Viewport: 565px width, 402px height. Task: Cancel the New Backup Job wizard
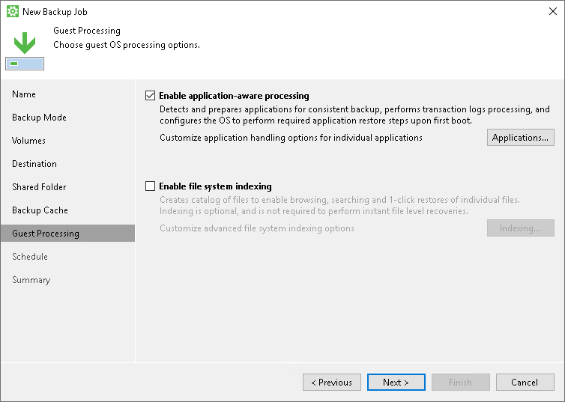pos(525,383)
